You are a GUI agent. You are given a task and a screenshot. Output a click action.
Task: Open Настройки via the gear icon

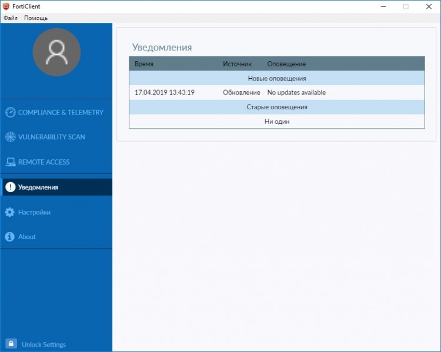pos(10,212)
